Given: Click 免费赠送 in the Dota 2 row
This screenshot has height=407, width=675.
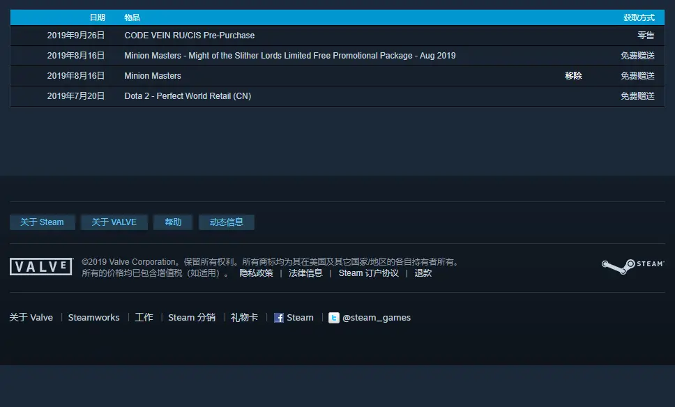Looking at the screenshot, I should [x=637, y=96].
